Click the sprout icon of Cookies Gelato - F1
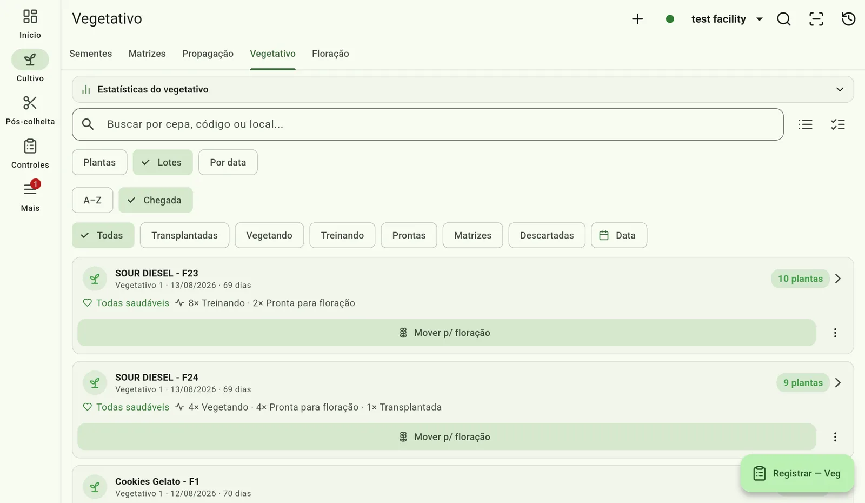The image size is (865, 503). 95,487
